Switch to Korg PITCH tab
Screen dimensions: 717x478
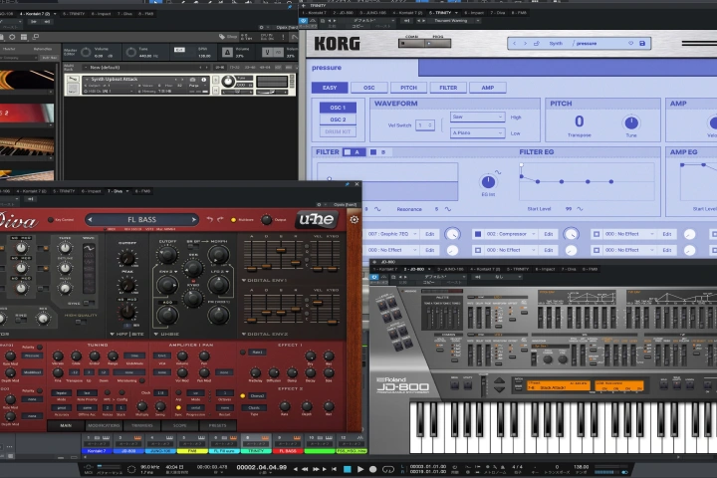point(408,88)
